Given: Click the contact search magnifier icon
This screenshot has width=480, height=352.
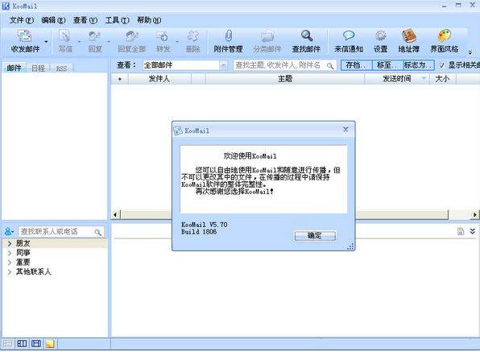Looking at the screenshot, I should [98, 232].
